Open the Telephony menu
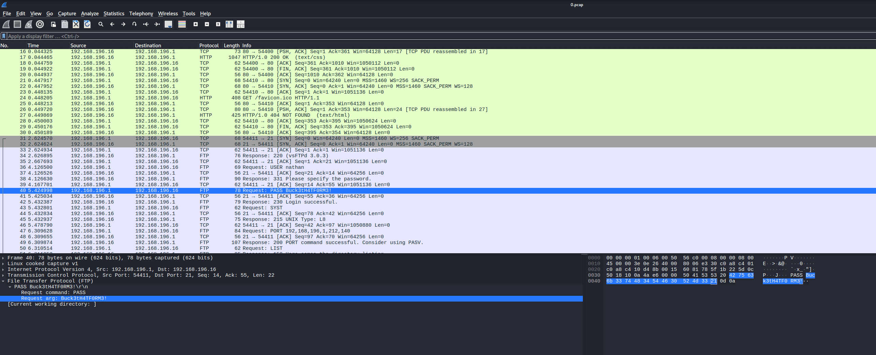Viewport: 876px width, 355px height. (x=141, y=14)
